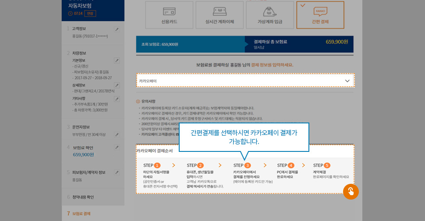
Task: Click the STEP 5 계약체결 label
Action: coord(319,172)
